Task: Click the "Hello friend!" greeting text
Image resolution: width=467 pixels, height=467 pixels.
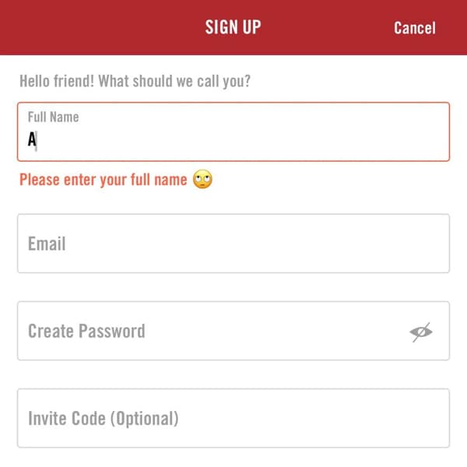Action: pyautogui.click(x=53, y=81)
